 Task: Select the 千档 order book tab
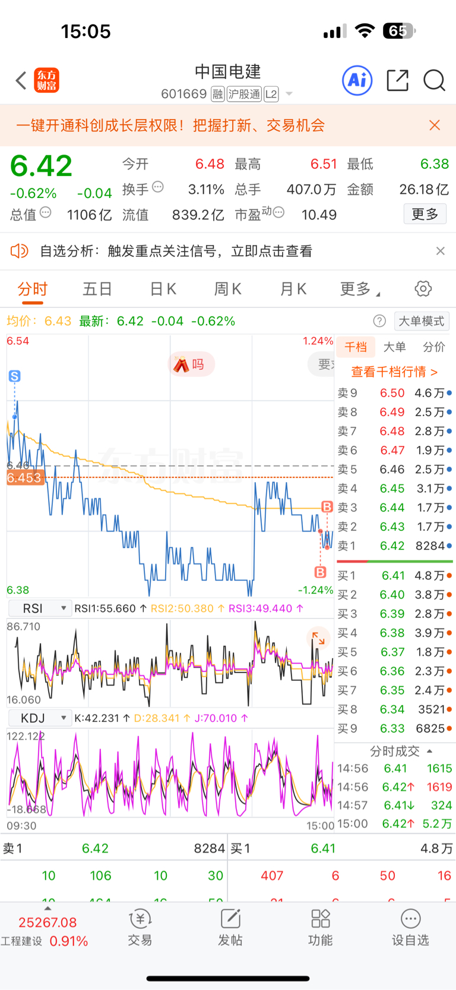(x=356, y=347)
